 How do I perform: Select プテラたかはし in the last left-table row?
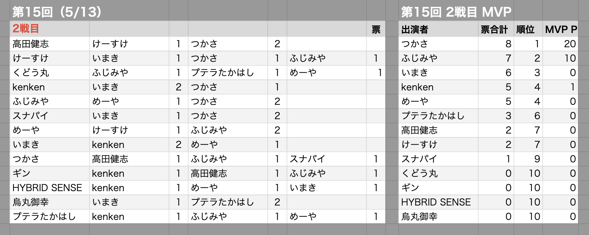[x=44, y=217]
